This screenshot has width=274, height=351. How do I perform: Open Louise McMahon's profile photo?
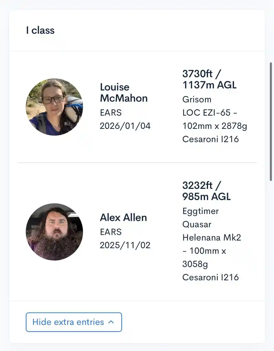[54, 106]
